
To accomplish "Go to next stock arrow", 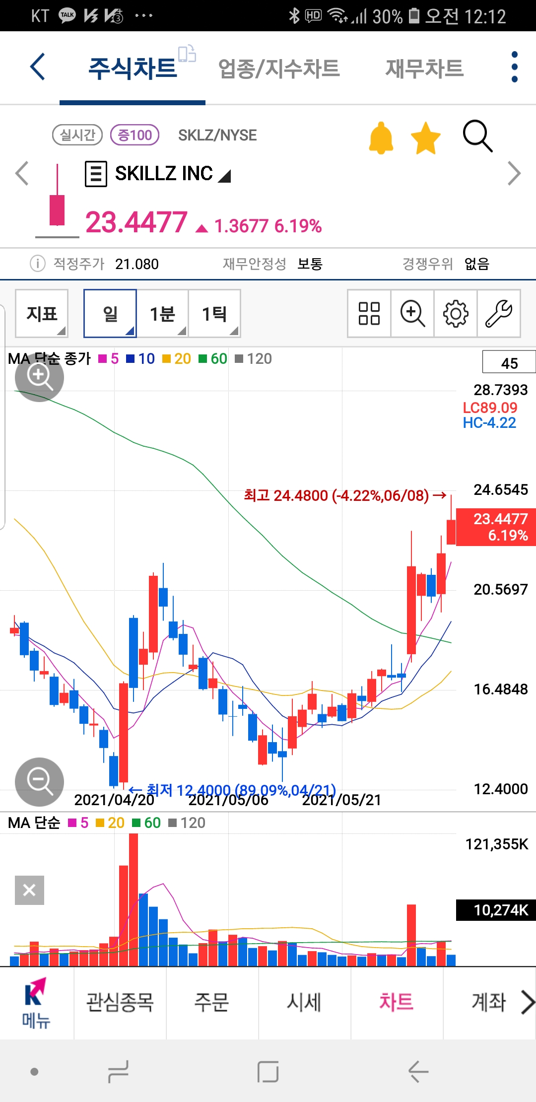I will click(514, 173).
